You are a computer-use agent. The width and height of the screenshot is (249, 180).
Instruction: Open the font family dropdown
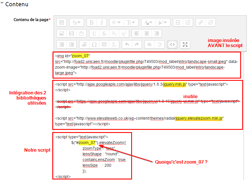point(116,22)
